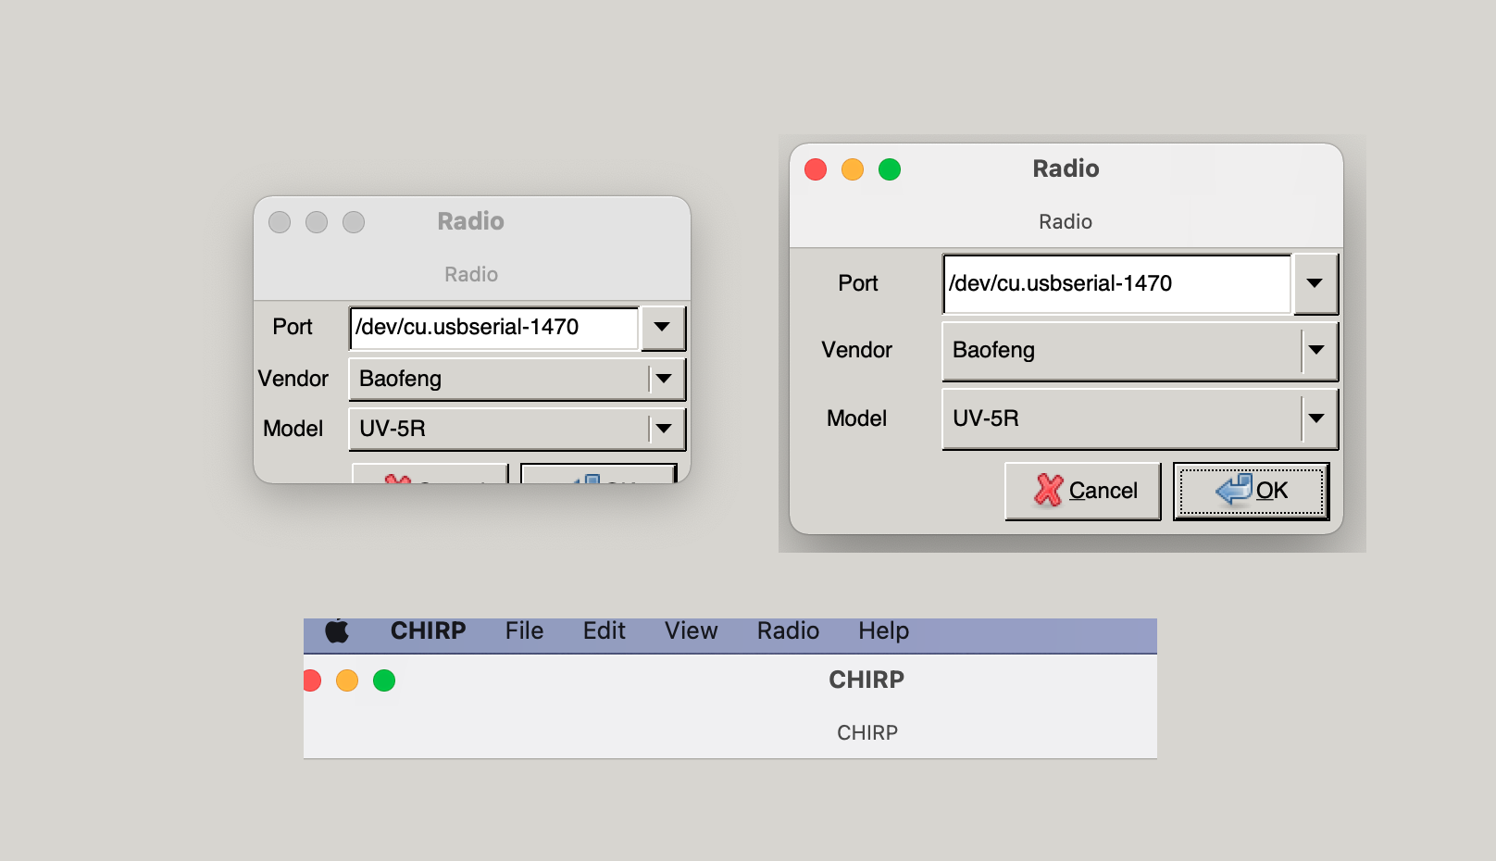Click Vendor label in active Radio dialog
1496x861 pixels.
click(857, 350)
